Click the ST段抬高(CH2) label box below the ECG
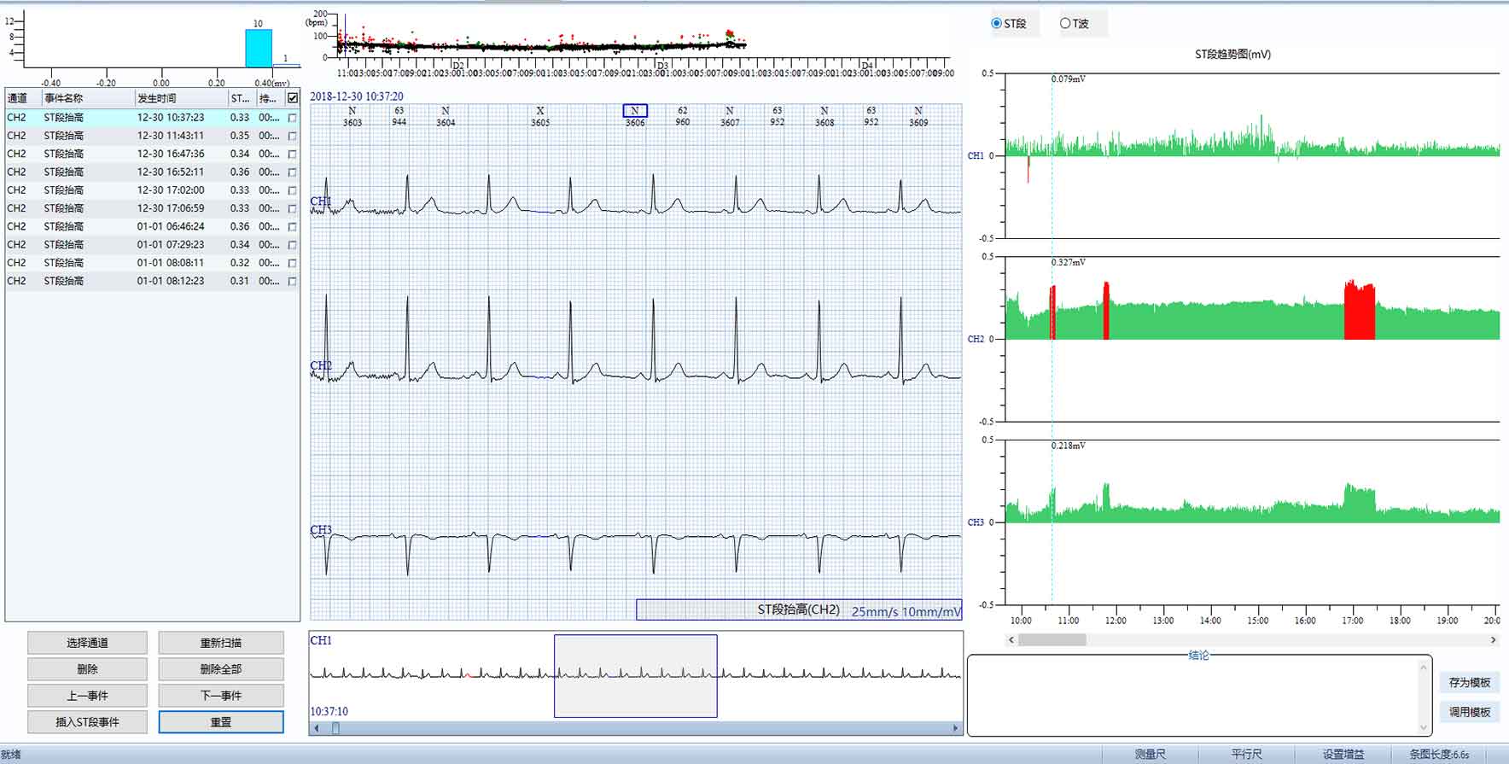This screenshot has width=1509, height=764. (799, 609)
